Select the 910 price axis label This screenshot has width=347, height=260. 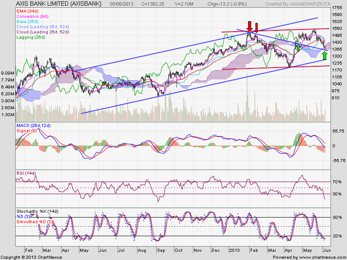click(x=336, y=98)
